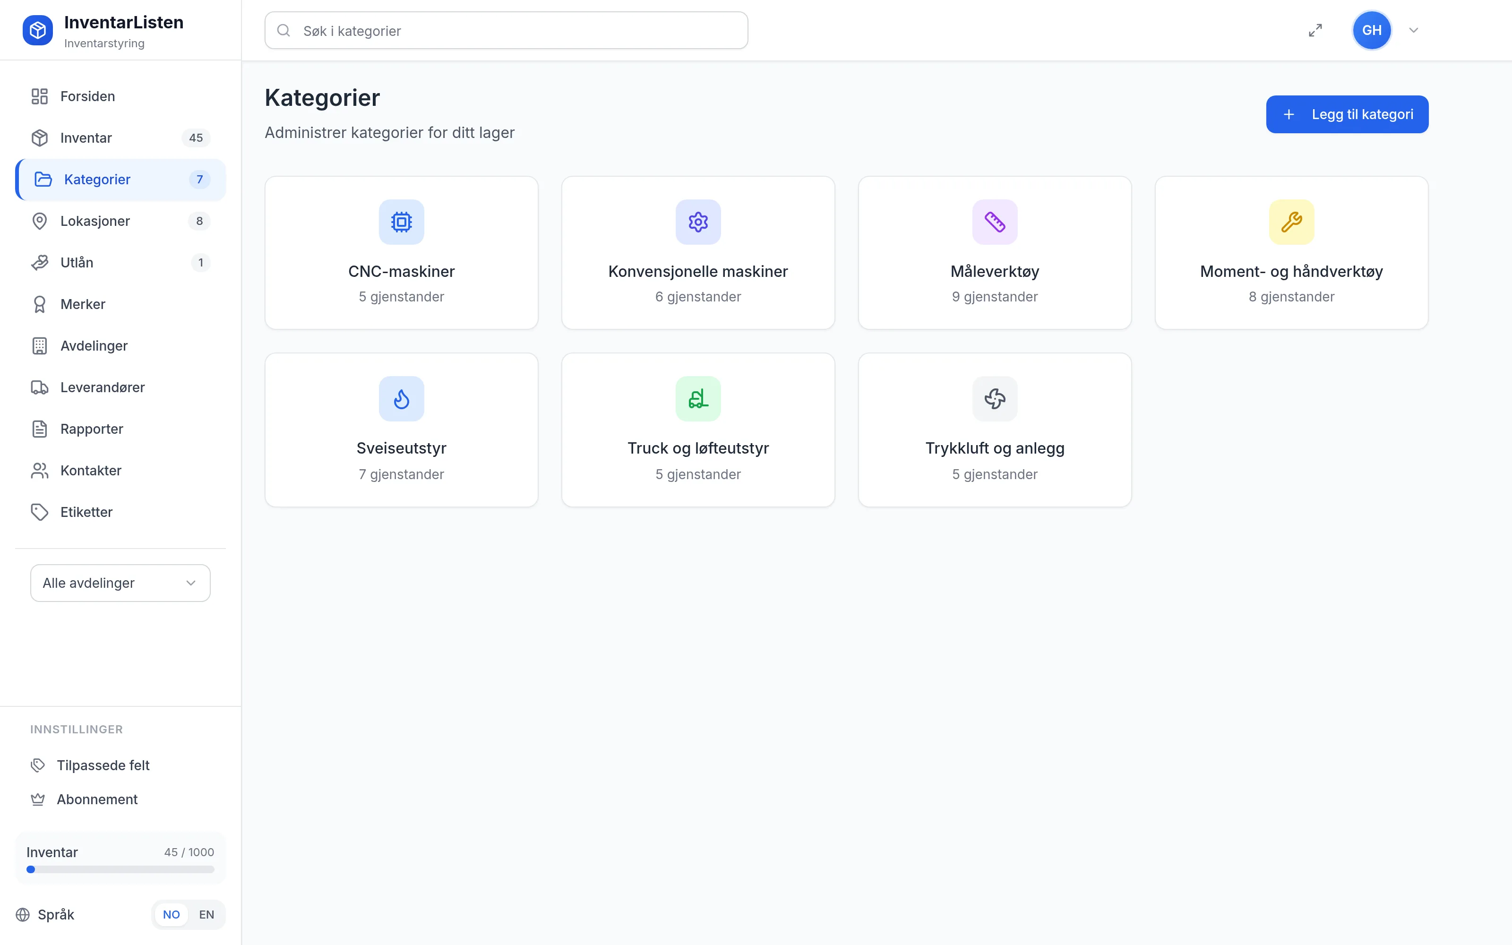Screen dimensions: 1512x945
Task: Switch language to NO
Action: (171, 914)
